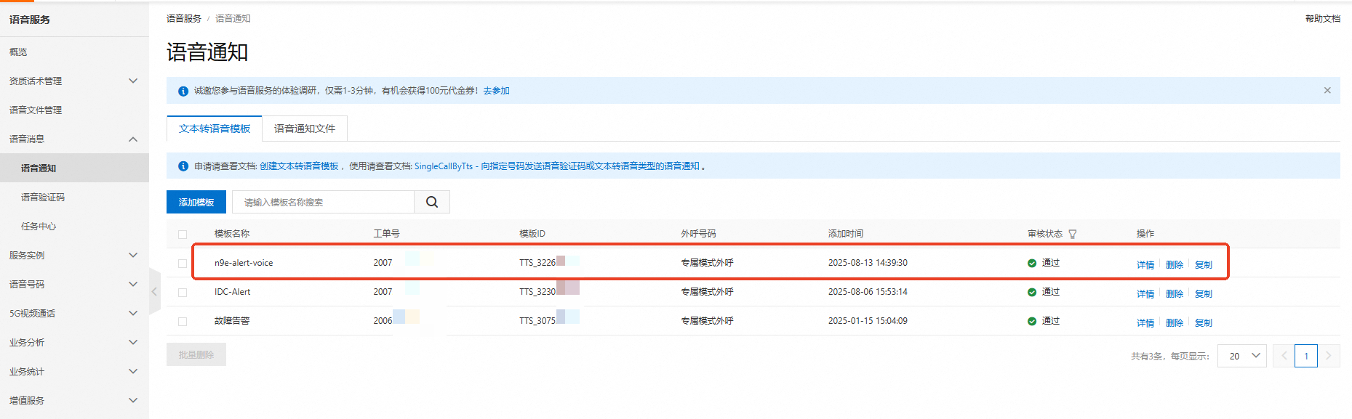The width and height of the screenshot is (1352, 419).
Task: Click the 审核状态 filter funnel icon
Action: (x=1073, y=234)
